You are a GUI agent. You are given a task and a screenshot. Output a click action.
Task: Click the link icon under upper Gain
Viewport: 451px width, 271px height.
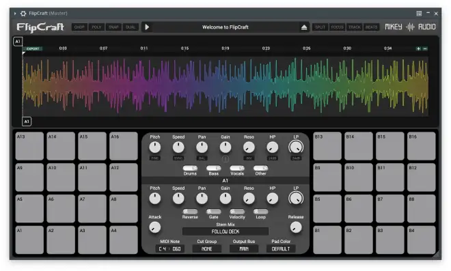pos(225,158)
